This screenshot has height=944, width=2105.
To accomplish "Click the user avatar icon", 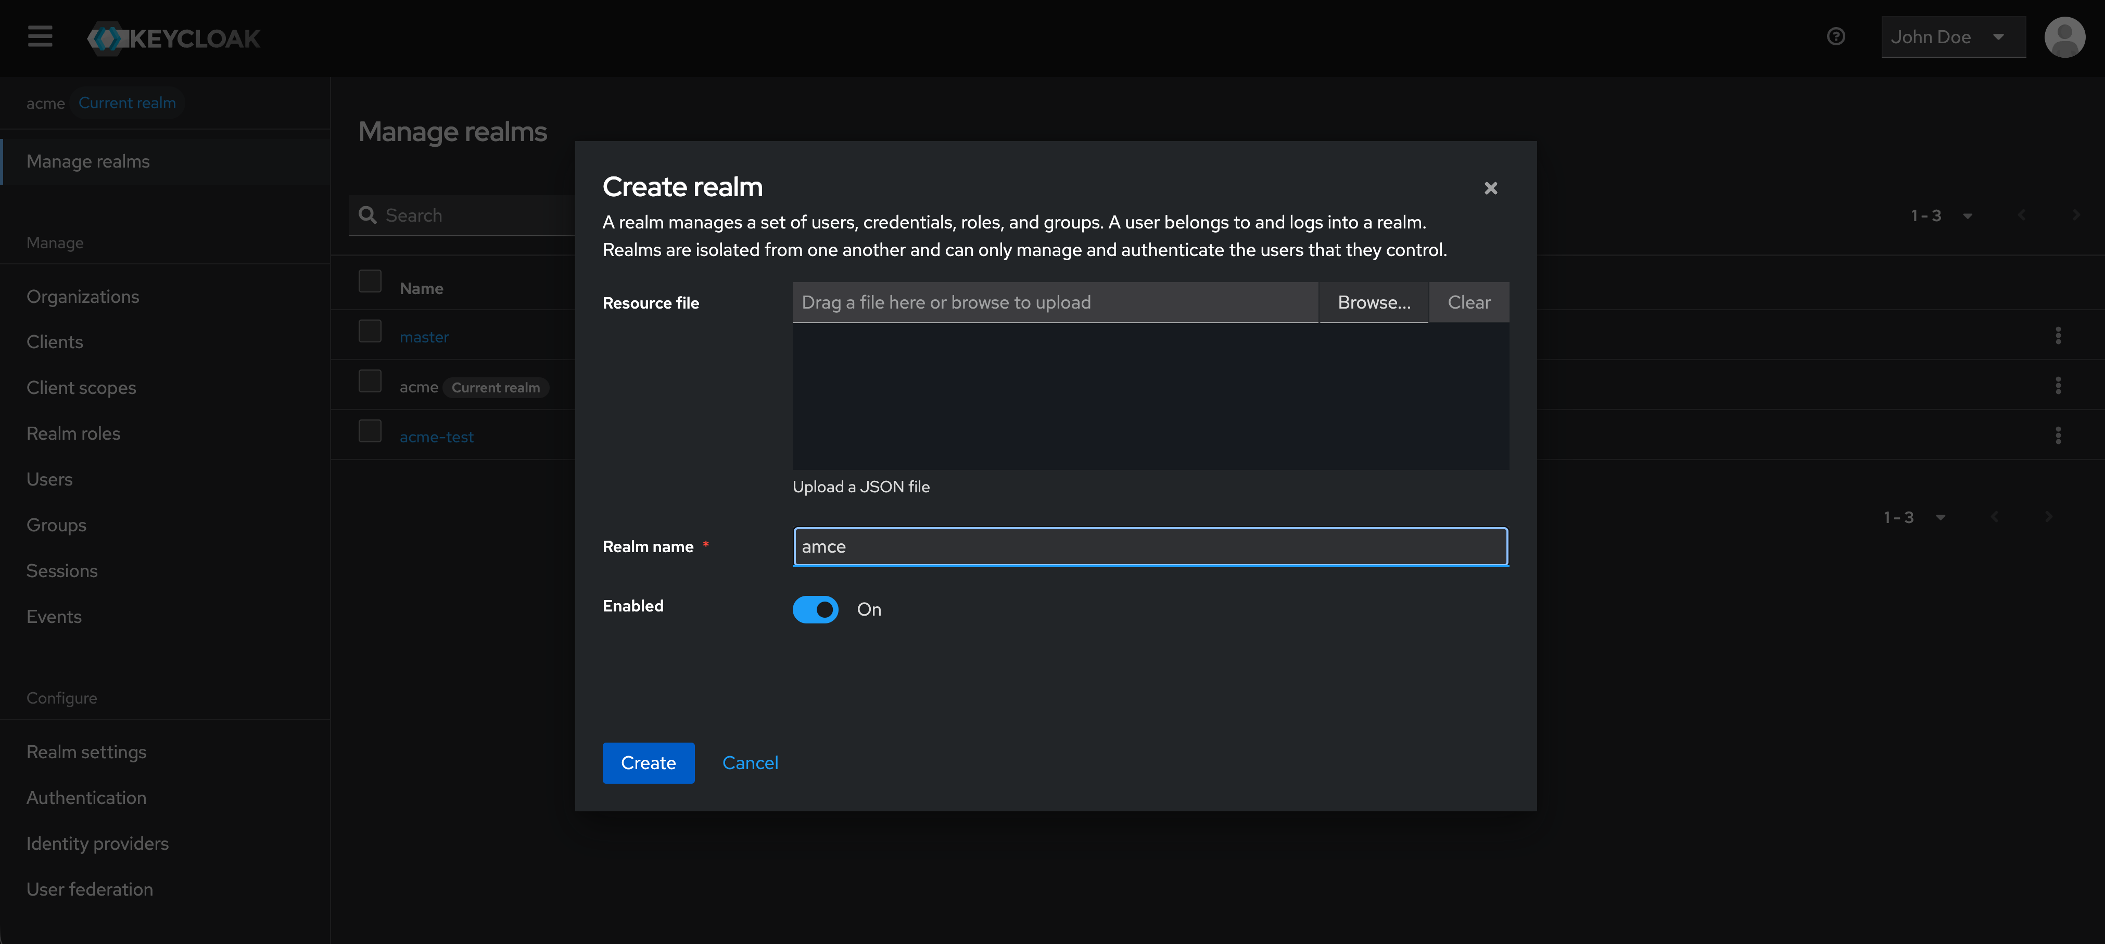I will tap(2064, 37).
